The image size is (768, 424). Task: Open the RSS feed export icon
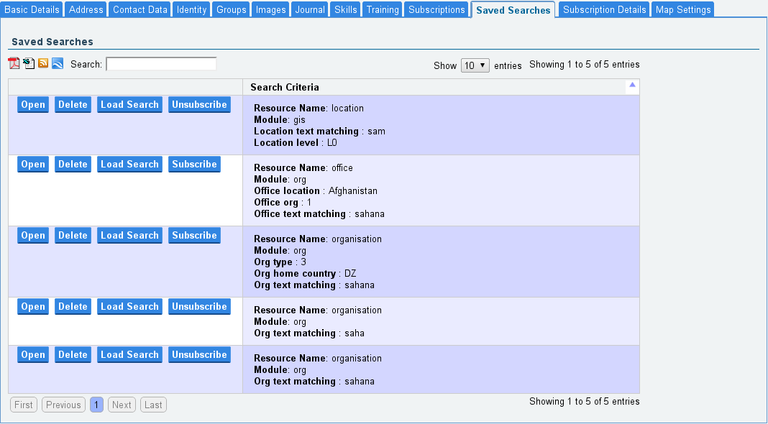click(x=43, y=63)
